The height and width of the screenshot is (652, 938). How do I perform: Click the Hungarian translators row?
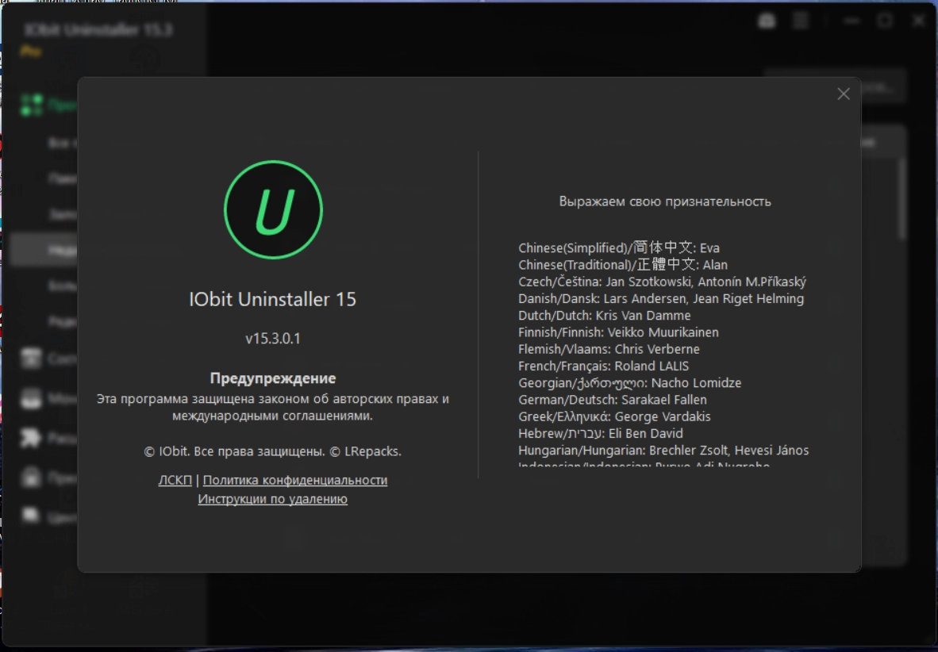[x=663, y=451]
